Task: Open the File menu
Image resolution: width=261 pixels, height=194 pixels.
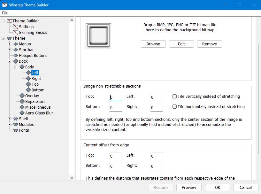Action: [5, 13]
